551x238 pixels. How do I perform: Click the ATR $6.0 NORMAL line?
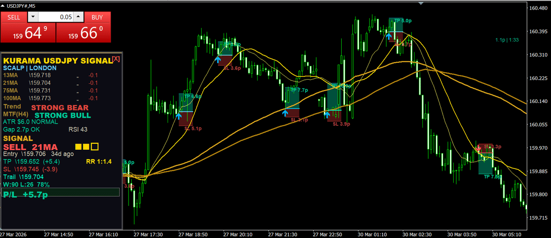[x=30, y=122]
